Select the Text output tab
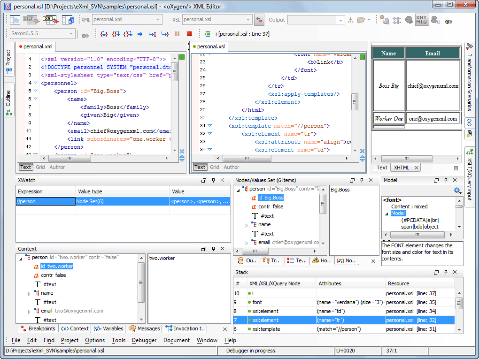The height and width of the screenshot is (359, 479). (x=381, y=168)
